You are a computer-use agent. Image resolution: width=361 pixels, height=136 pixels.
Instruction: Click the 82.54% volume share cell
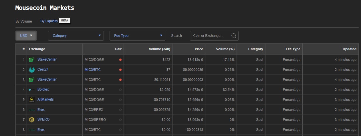coord(221,90)
